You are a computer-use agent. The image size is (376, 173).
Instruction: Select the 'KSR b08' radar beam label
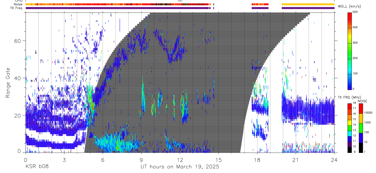pos(37,167)
